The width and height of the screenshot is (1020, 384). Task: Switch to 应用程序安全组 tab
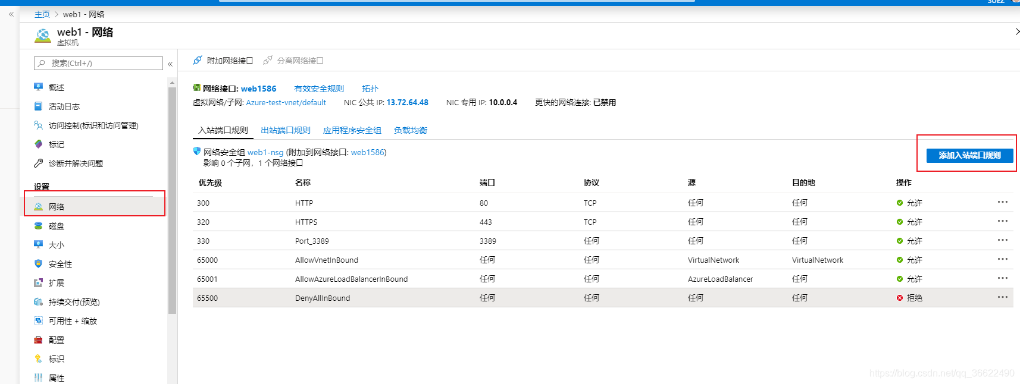click(x=352, y=130)
